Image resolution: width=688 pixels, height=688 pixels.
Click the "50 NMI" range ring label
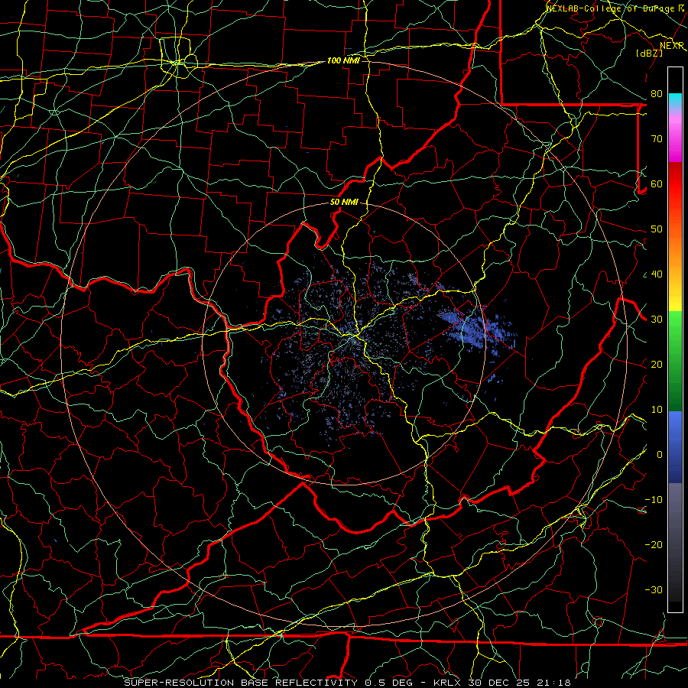tap(344, 203)
